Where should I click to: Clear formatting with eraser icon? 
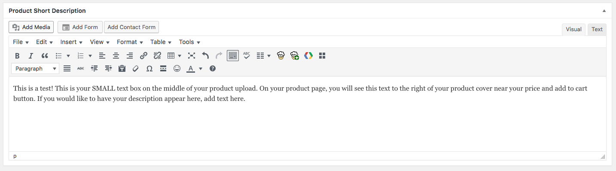pyautogui.click(x=136, y=68)
